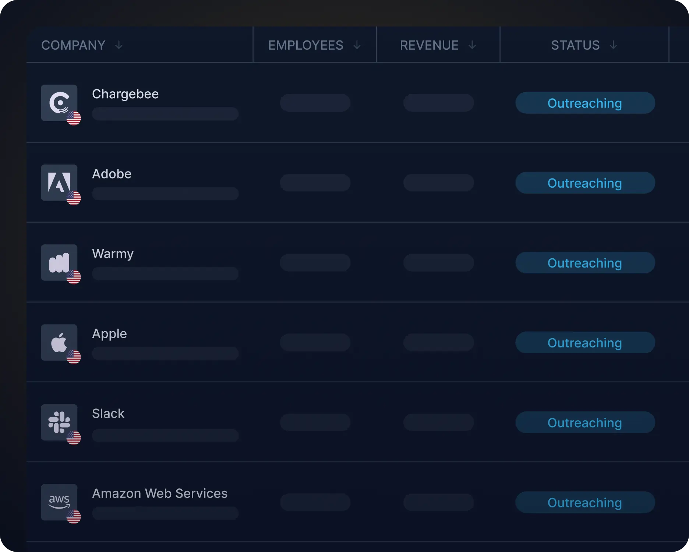
Task: Click Outreaching status for Amazon Web Services
Action: [x=585, y=502]
